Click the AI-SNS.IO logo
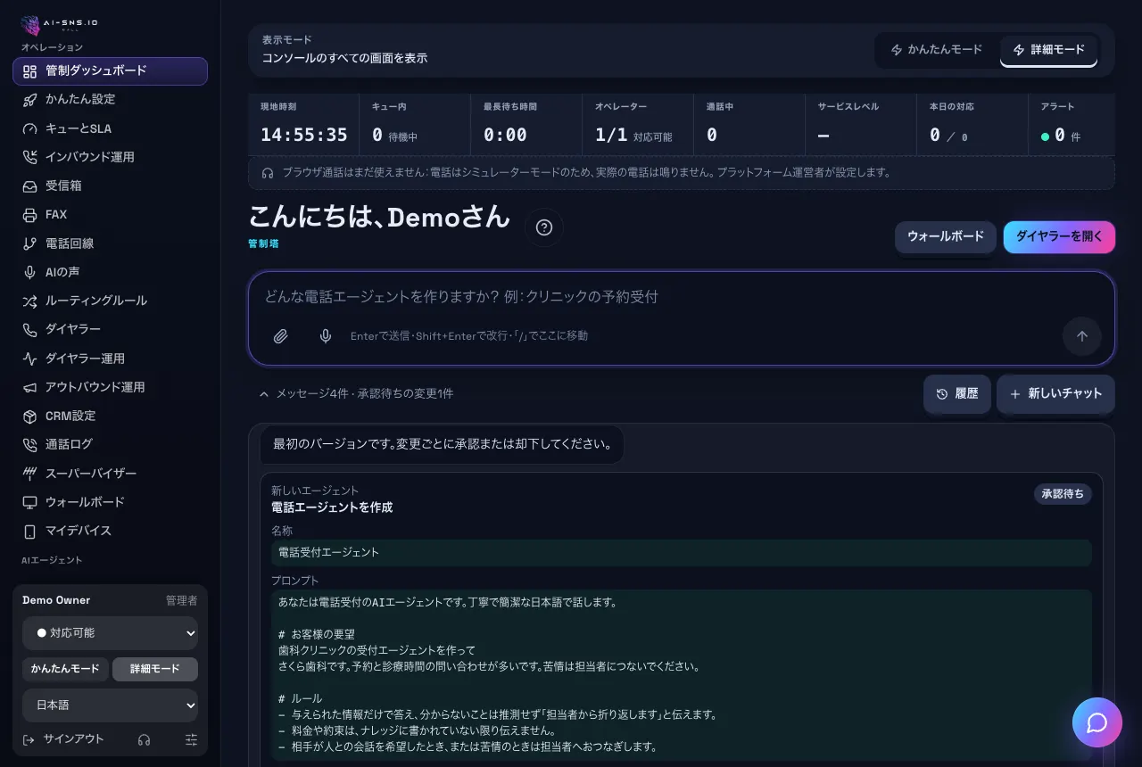Screen dimensions: 1142x767 coord(59,23)
